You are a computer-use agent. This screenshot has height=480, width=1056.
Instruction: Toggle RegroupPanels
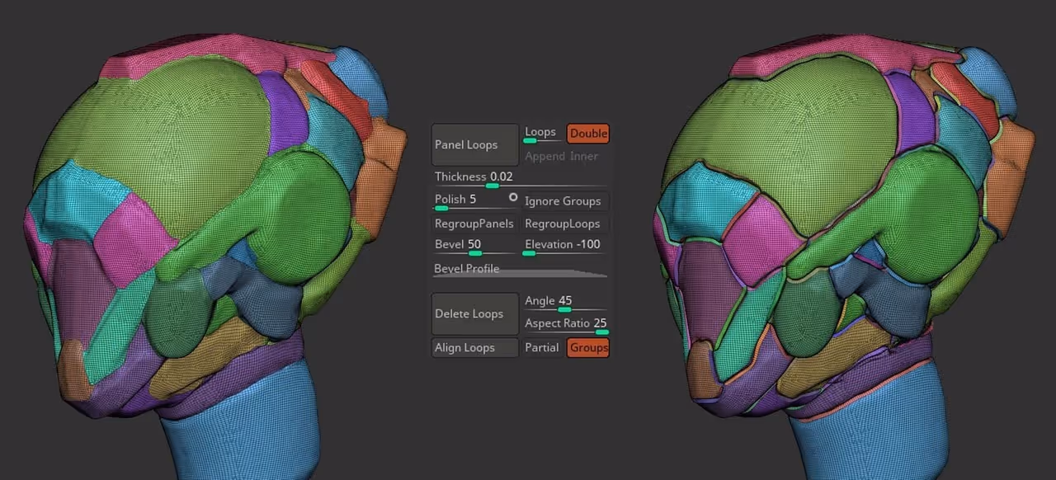pos(475,224)
